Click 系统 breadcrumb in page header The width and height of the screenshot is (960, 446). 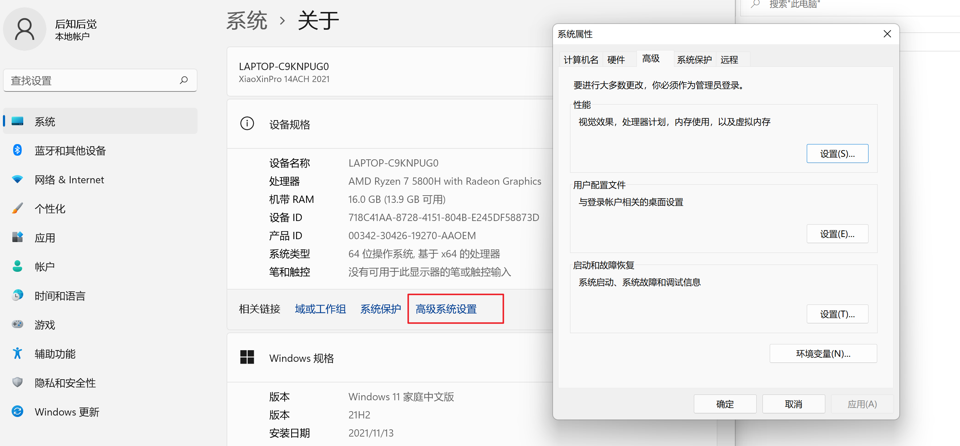(x=247, y=20)
